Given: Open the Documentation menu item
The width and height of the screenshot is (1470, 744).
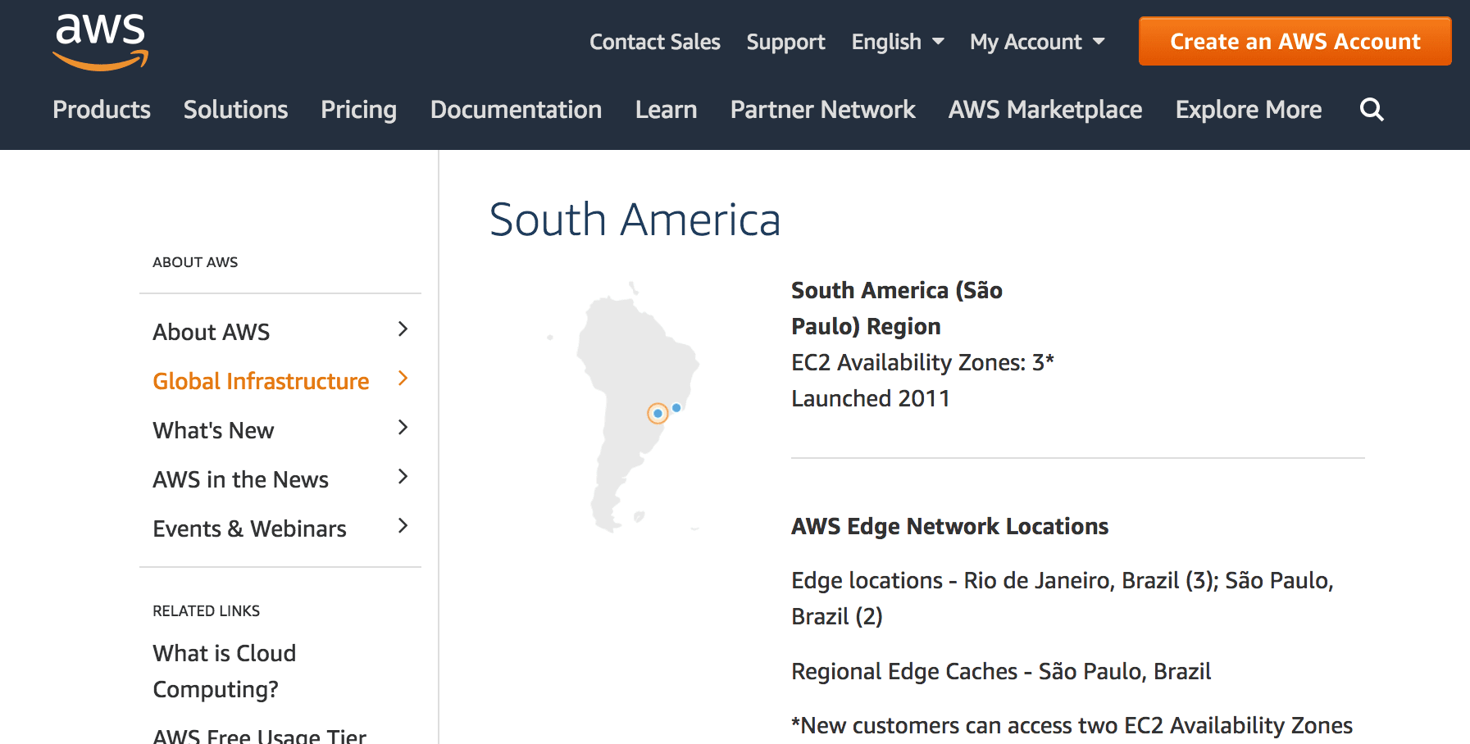Looking at the screenshot, I should pos(516,109).
